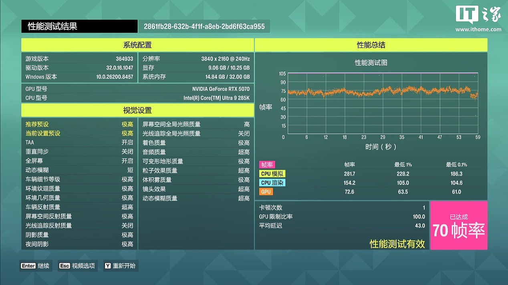Click the 光线追踪反射质量 value 关闭
The width and height of the screenshot is (508, 285).
point(127,225)
